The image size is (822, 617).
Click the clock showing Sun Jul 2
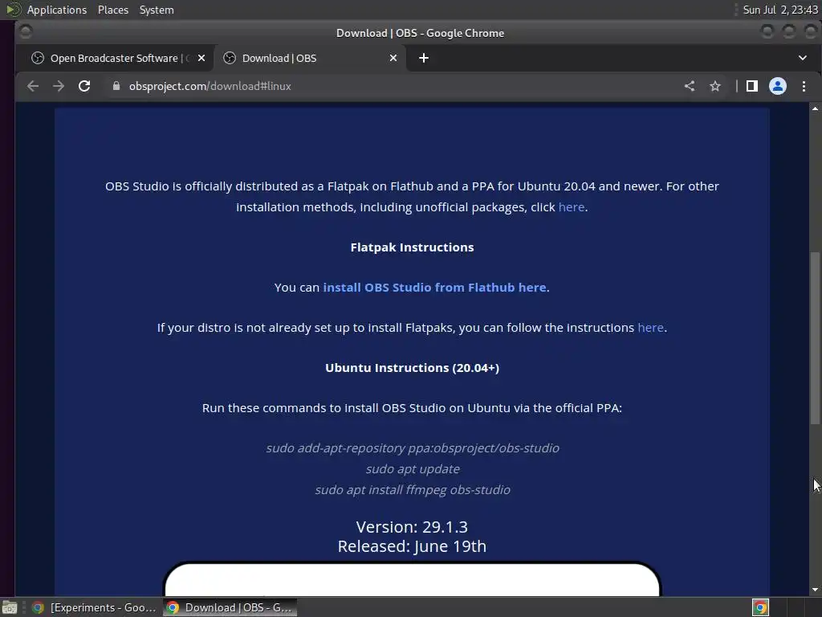tap(780, 10)
